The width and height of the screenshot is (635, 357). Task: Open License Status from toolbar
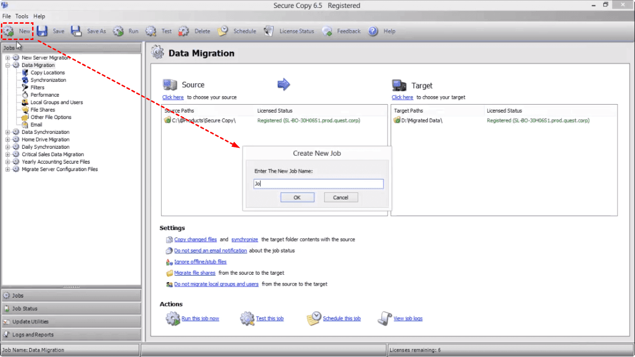click(269, 31)
